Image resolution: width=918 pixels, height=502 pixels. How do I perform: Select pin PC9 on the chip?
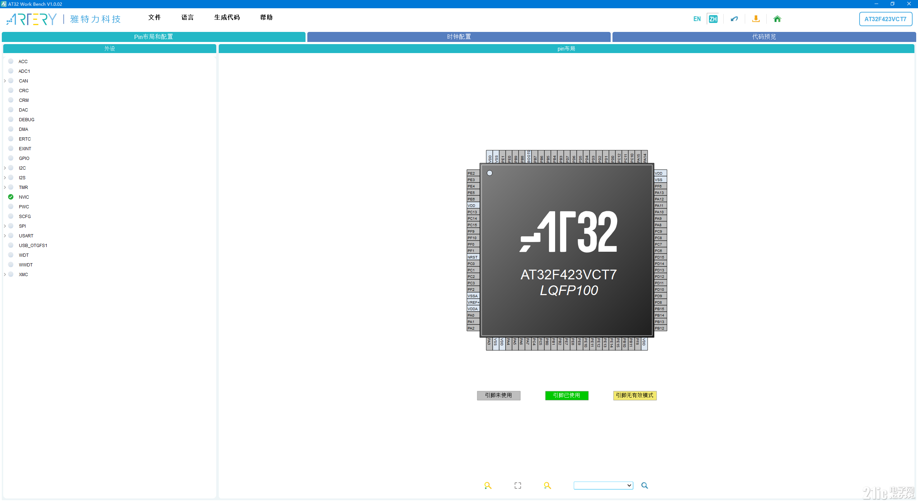point(661,231)
